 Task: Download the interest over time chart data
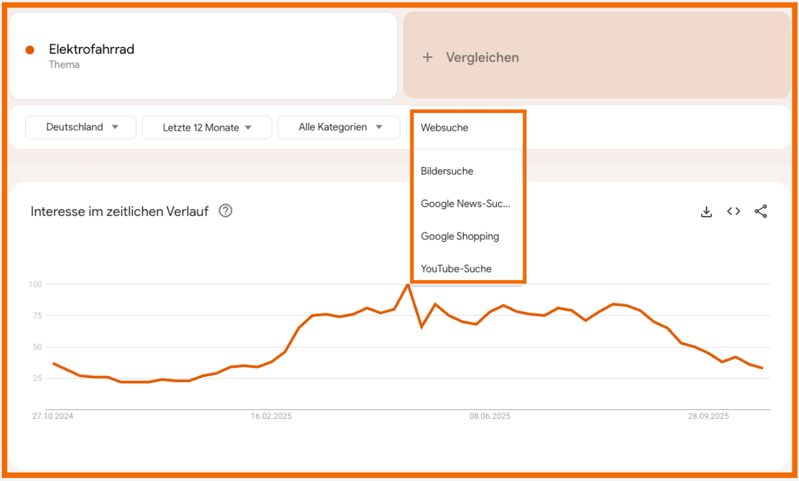click(707, 212)
